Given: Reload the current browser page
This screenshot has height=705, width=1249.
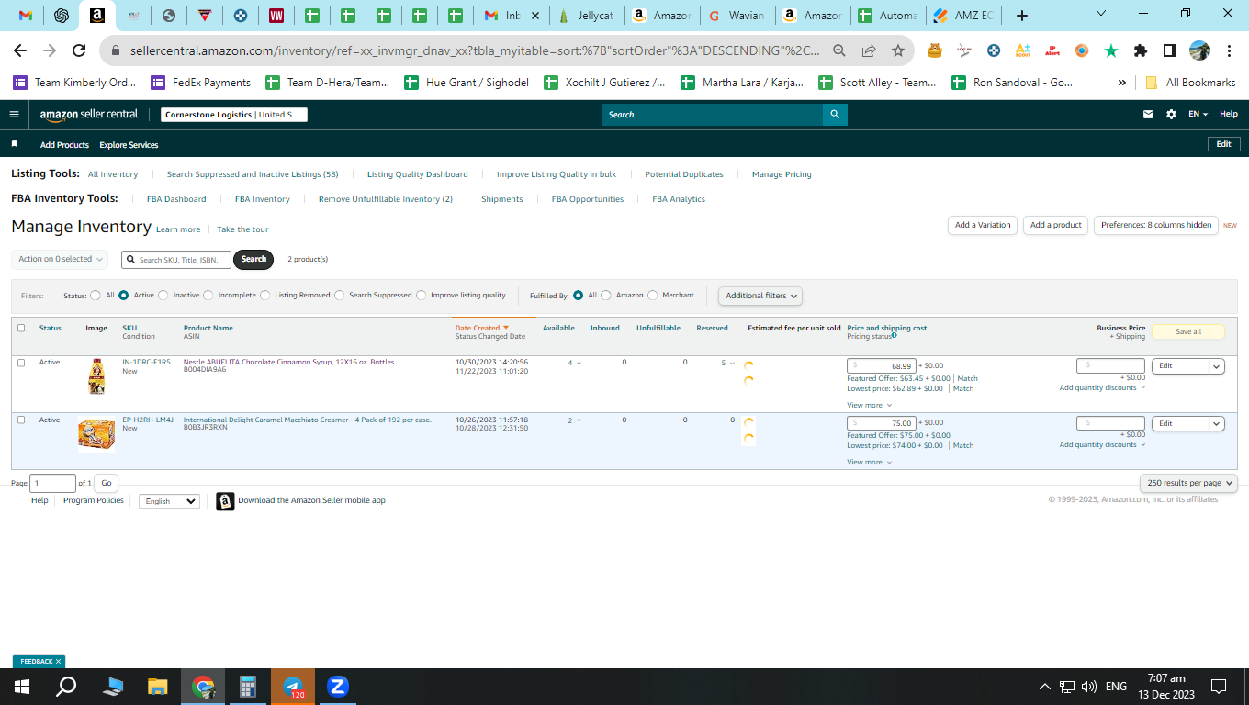Looking at the screenshot, I should tap(79, 50).
